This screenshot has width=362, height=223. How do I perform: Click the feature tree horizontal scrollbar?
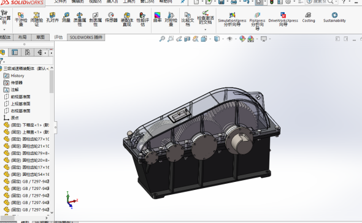7,218
